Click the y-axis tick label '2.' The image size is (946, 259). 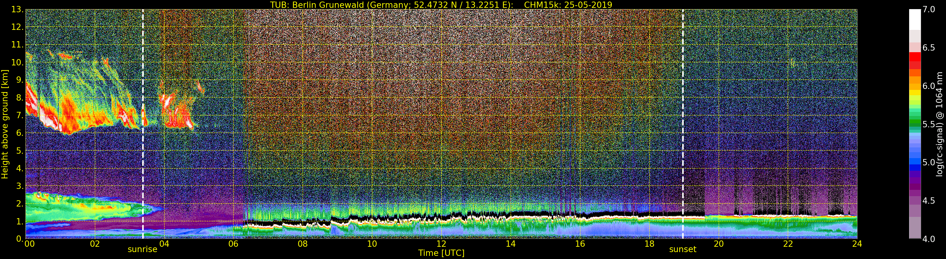(20, 203)
